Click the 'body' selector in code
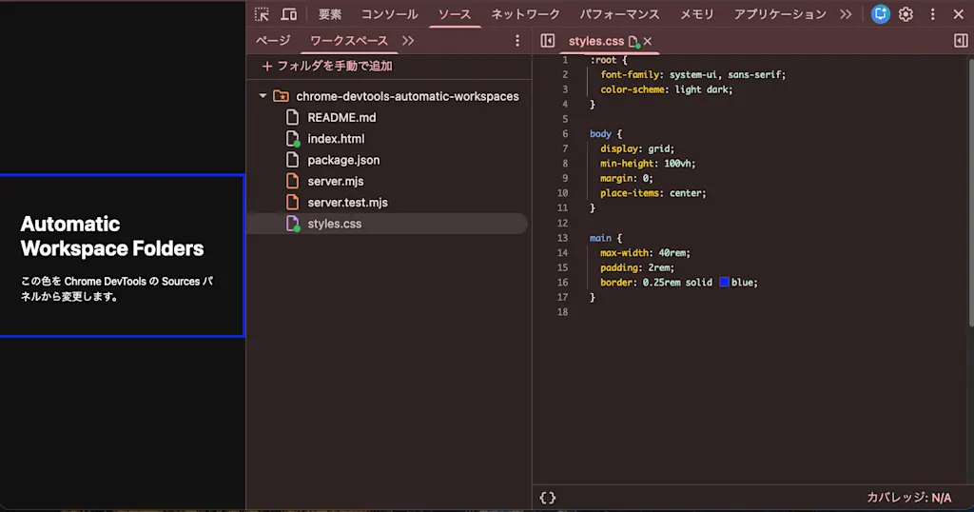 pos(601,133)
